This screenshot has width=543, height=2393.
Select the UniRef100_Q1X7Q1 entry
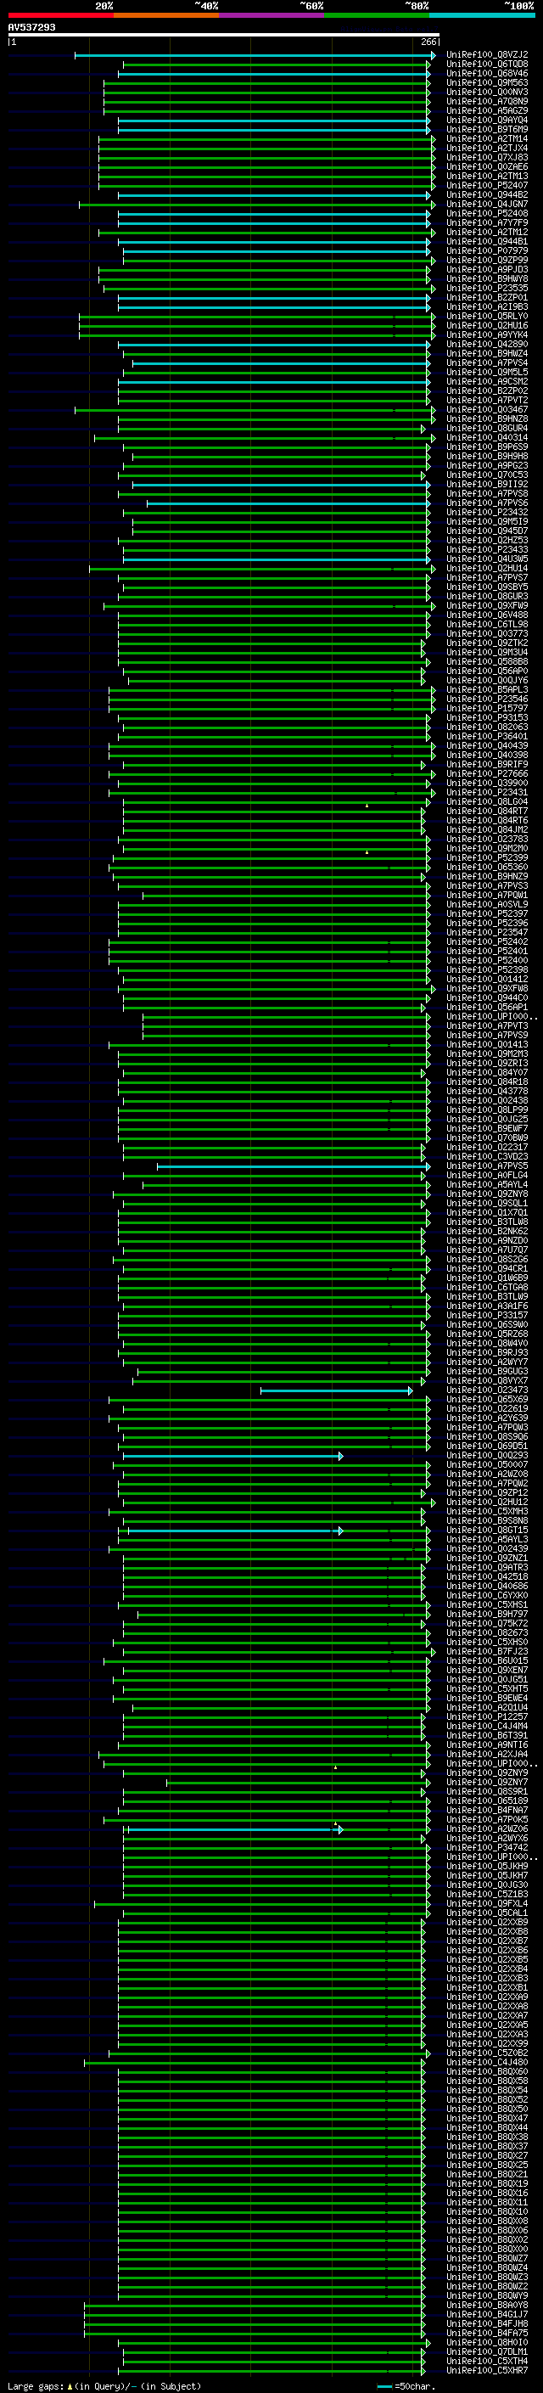(486, 1213)
